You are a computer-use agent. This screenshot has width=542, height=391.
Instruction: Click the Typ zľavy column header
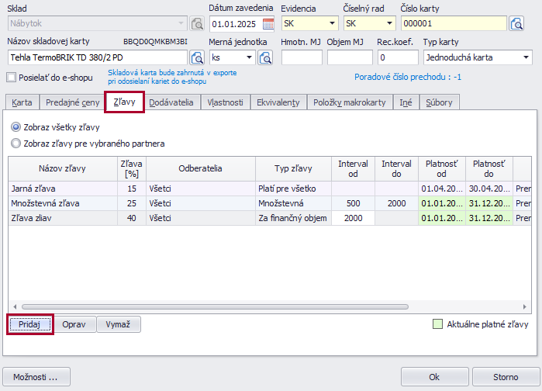(293, 168)
